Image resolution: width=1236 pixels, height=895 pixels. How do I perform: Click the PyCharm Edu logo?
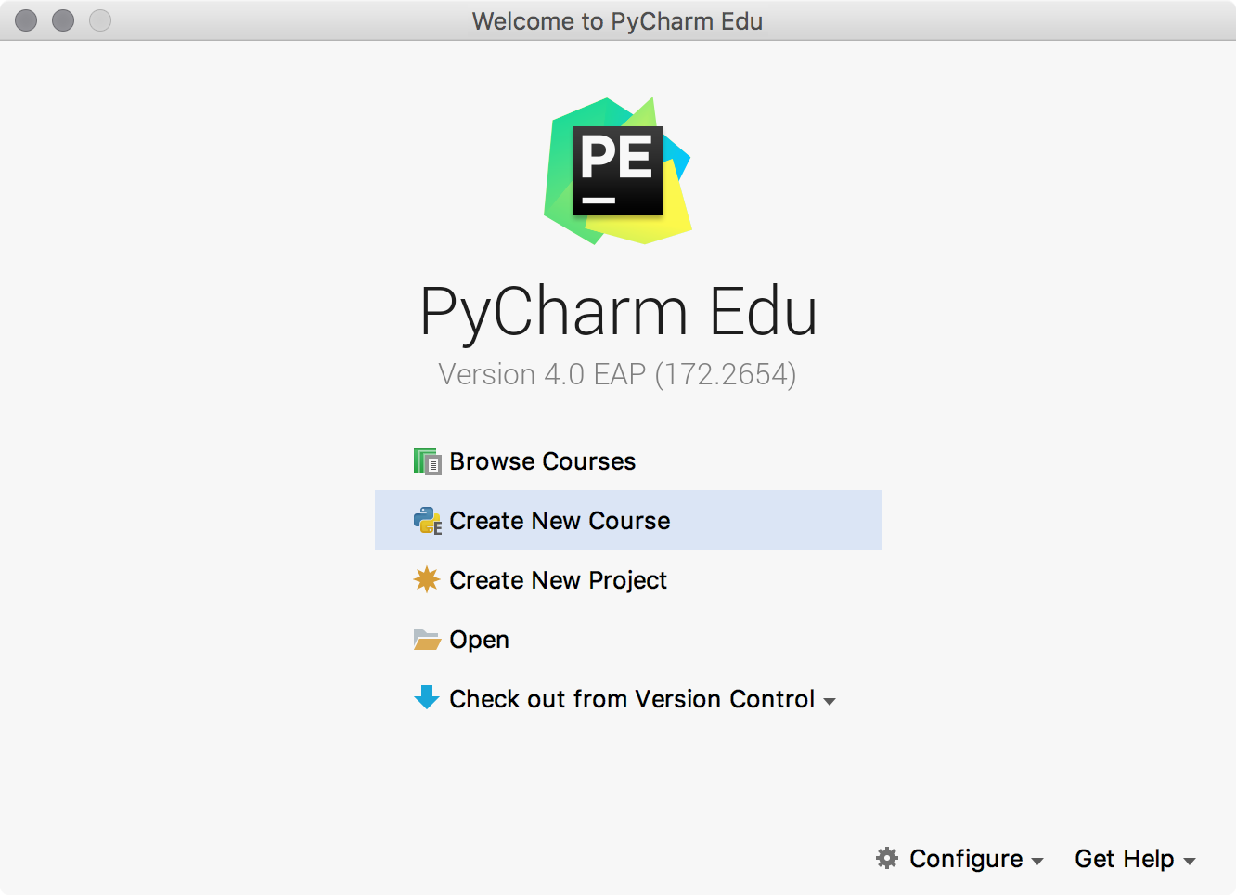click(617, 170)
